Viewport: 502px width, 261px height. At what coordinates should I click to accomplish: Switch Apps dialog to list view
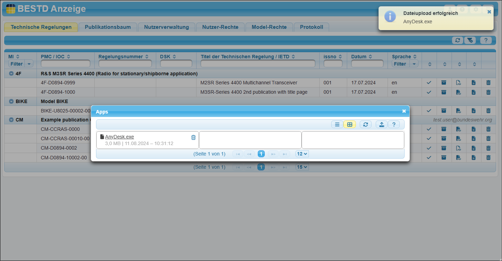(337, 125)
